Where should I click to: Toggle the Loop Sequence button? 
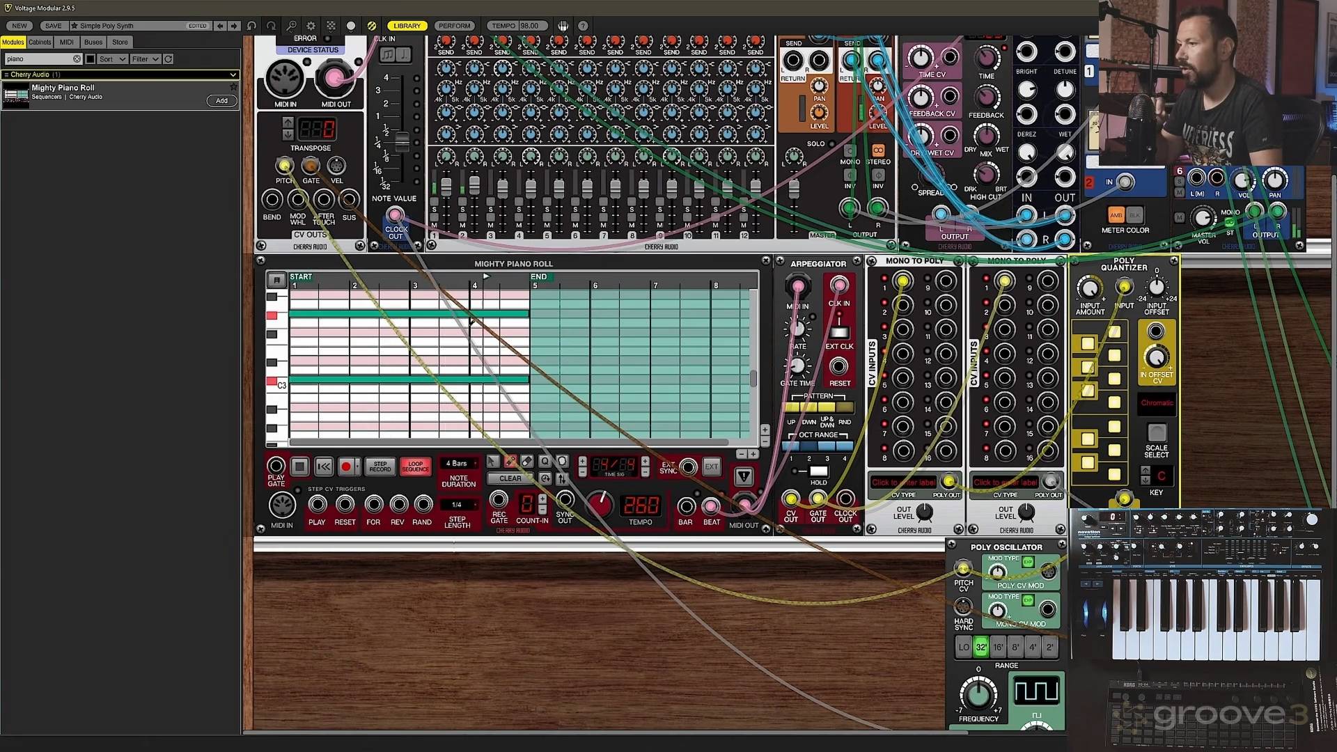pos(415,467)
